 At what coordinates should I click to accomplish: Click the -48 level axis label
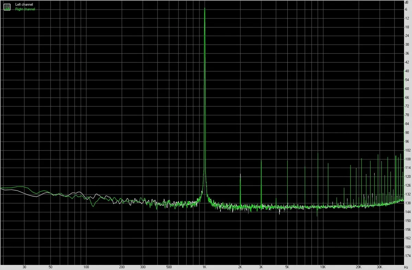407,71
